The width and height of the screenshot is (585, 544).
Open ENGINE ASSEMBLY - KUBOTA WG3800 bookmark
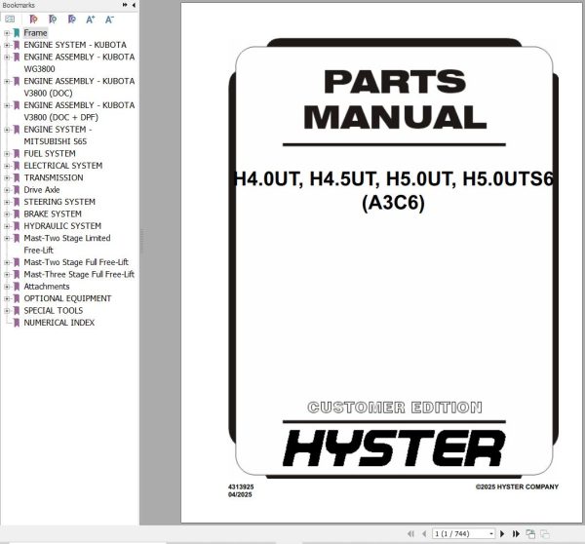(x=79, y=62)
